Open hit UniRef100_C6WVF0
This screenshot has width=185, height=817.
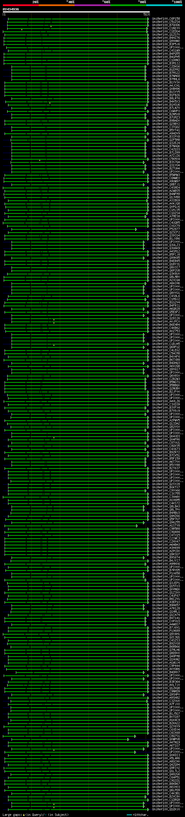pyautogui.click(x=166, y=111)
